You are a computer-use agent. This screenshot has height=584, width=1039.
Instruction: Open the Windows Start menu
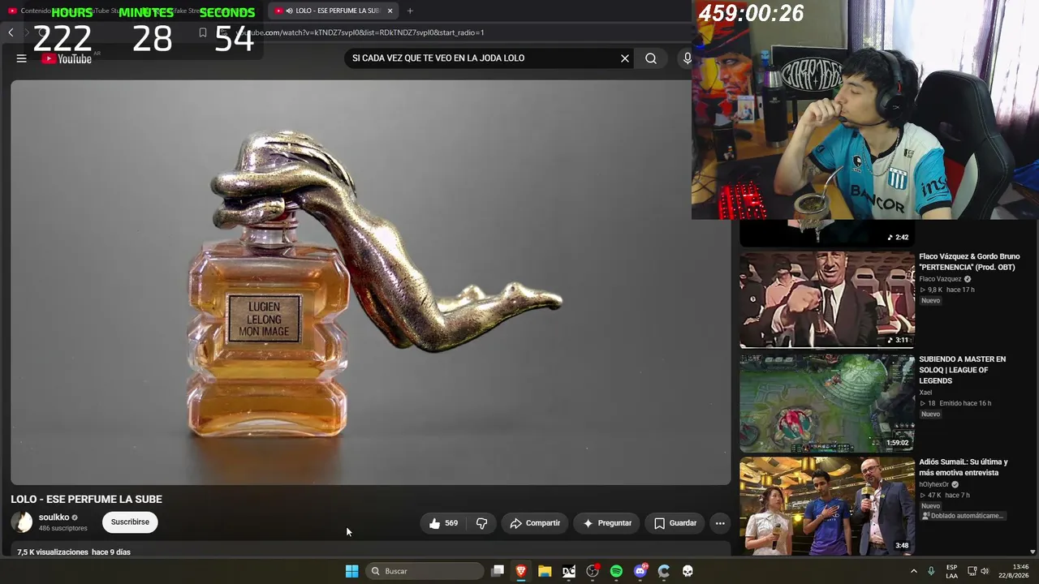click(x=351, y=571)
